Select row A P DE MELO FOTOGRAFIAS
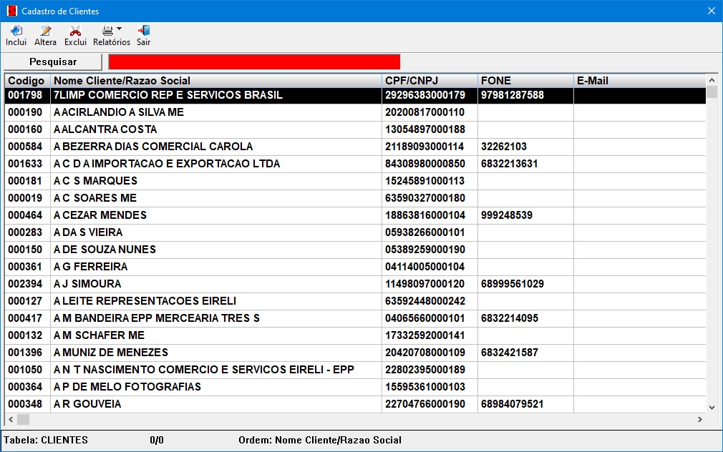Screen dimensions: 723x452 [x=355, y=387]
